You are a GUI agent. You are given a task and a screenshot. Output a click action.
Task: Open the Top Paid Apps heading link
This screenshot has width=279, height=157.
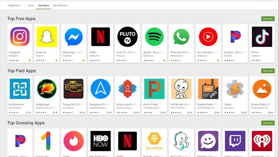pyautogui.click(x=22, y=71)
